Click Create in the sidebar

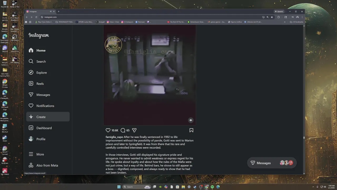[x=48, y=117]
